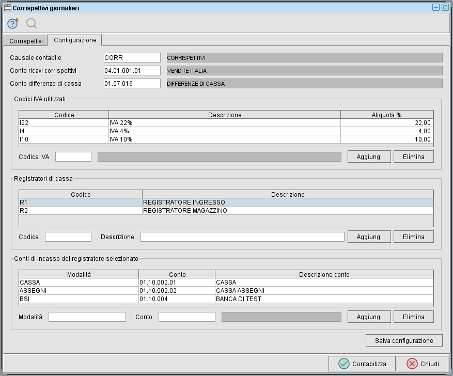This screenshot has height=376, width=453.
Task: Select the I10 IVA code row
Action: [226, 139]
